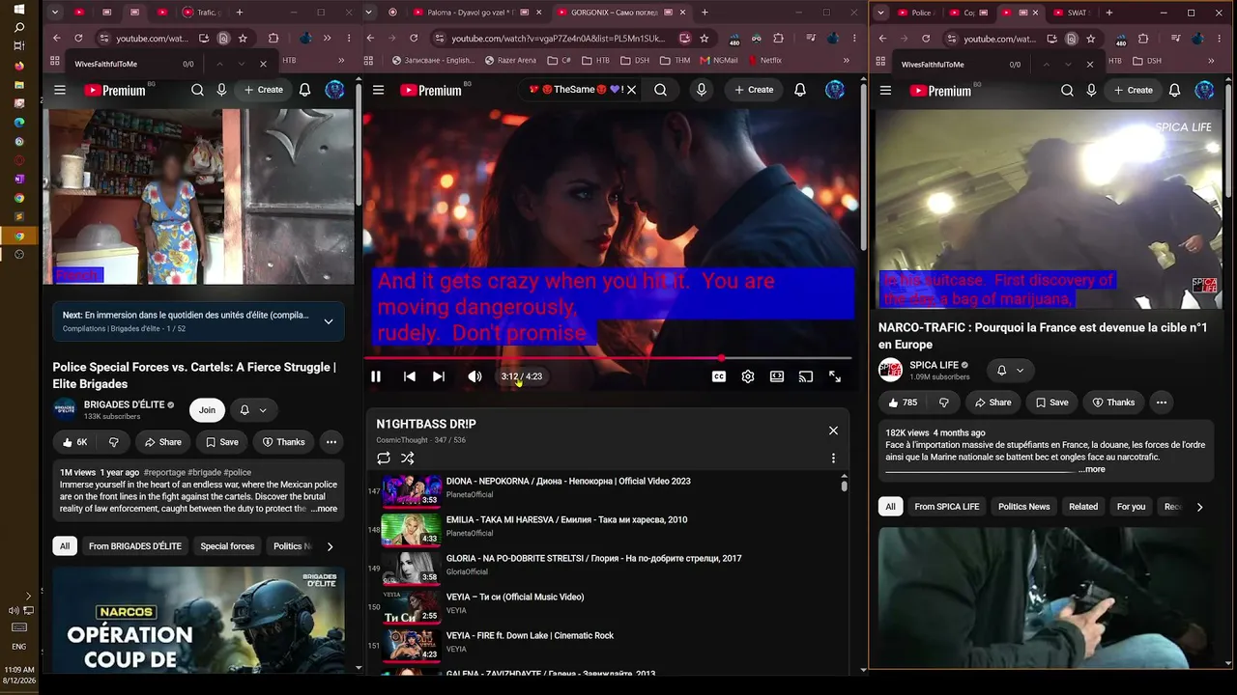Expand the Compilations playlist in left window

[329, 321]
